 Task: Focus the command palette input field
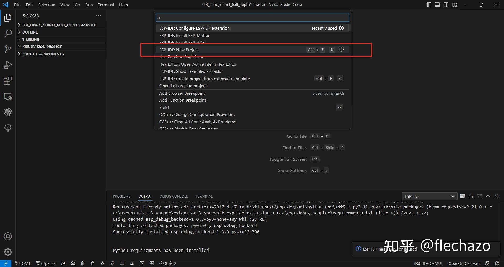click(252, 18)
